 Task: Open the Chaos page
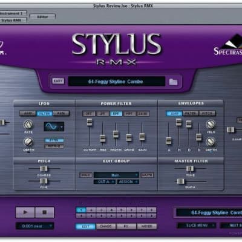(x=106, y=226)
